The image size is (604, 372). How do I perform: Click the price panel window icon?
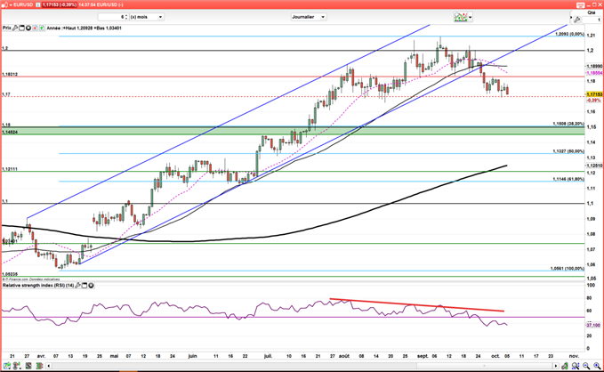(x=21, y=28)
